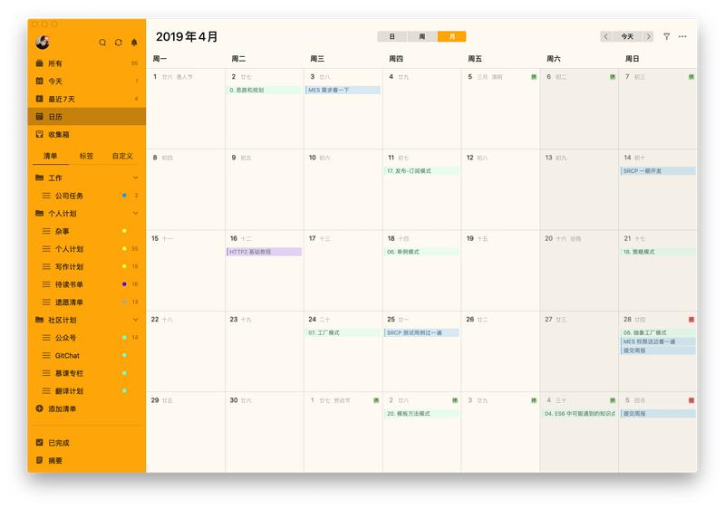
Task: Open the calendar filter funnel icon
Action: click(x=666, y=36)
